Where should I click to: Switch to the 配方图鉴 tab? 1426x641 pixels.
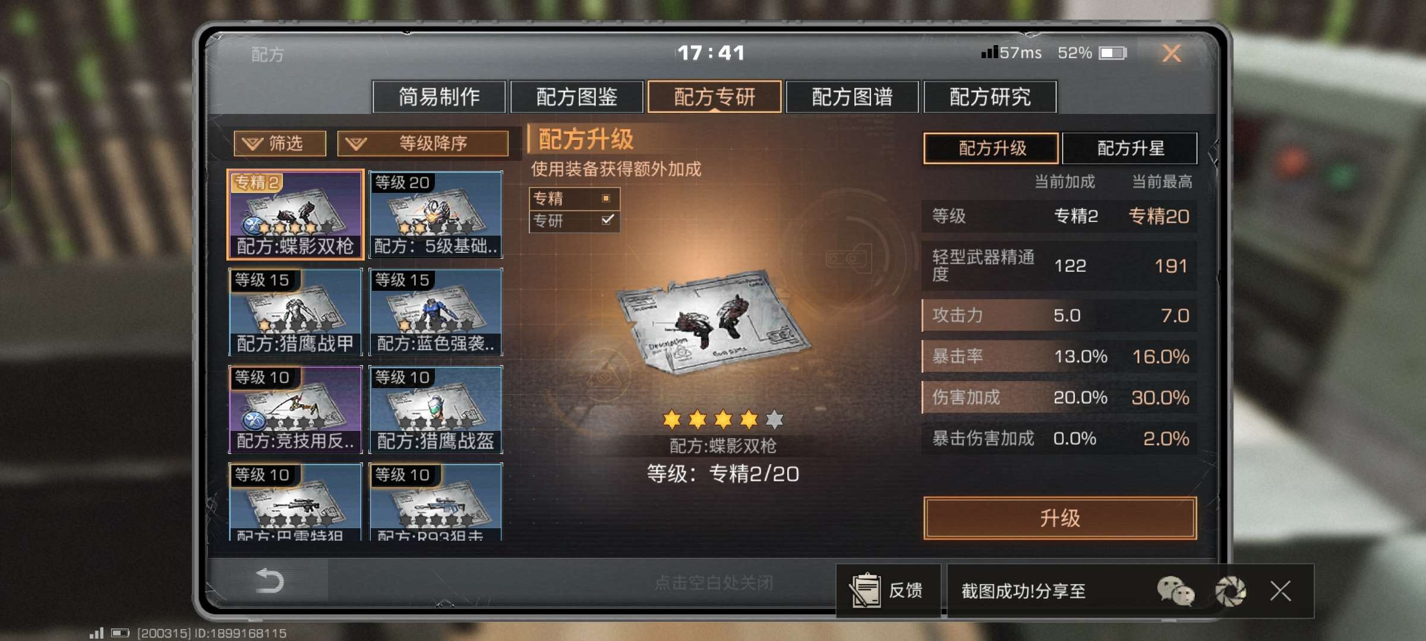tap(576, 97)
